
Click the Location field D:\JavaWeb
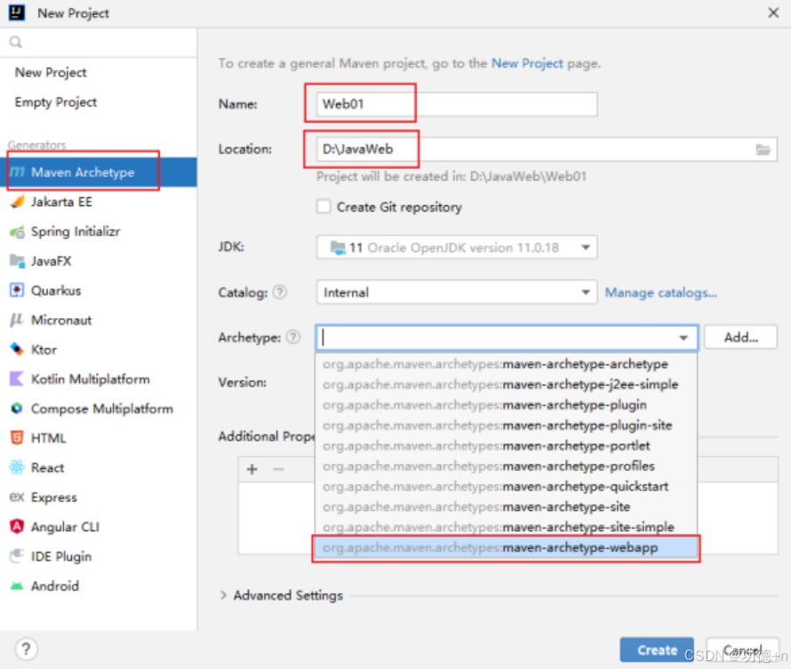pos(547,149)
